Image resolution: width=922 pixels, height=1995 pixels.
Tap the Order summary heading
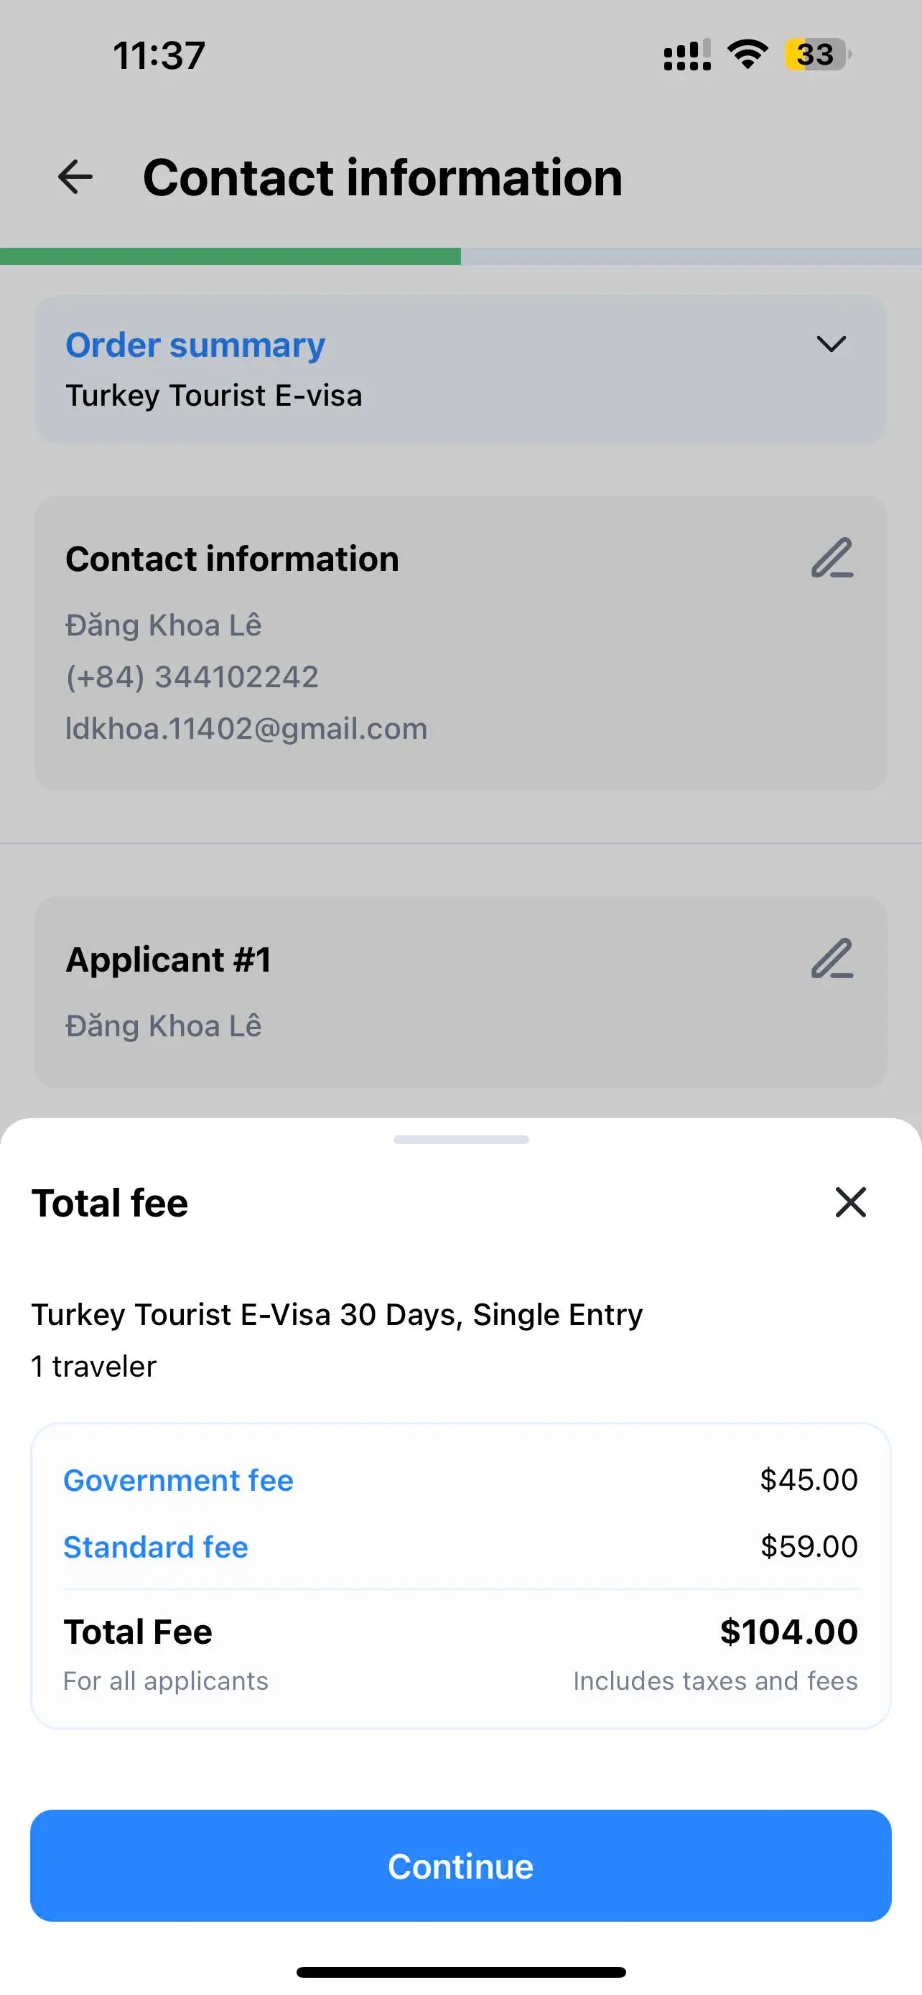(195, 345)
